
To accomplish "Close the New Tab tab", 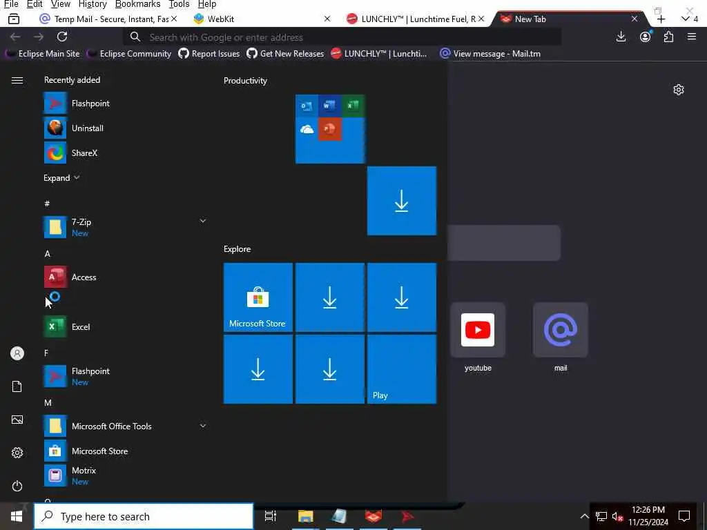I will click(635, 19).
